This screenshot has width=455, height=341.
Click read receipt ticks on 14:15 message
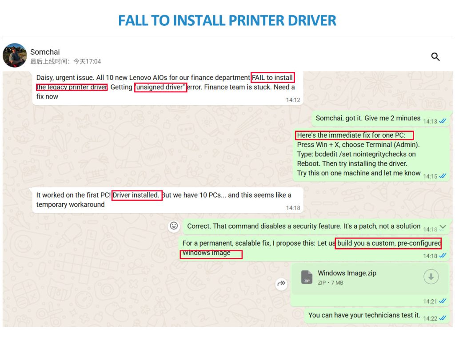[443, 176]
